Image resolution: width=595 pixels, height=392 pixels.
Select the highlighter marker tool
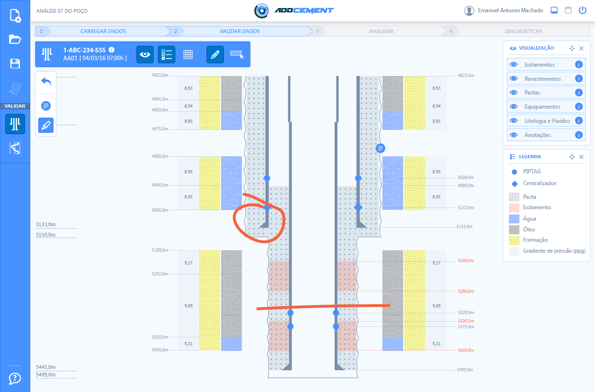click(x=46, y=125)
